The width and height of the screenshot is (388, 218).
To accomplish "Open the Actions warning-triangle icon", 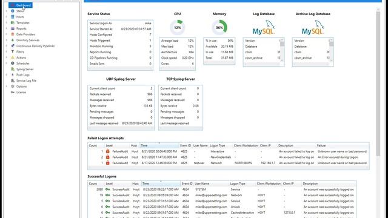I will point(13,58).
